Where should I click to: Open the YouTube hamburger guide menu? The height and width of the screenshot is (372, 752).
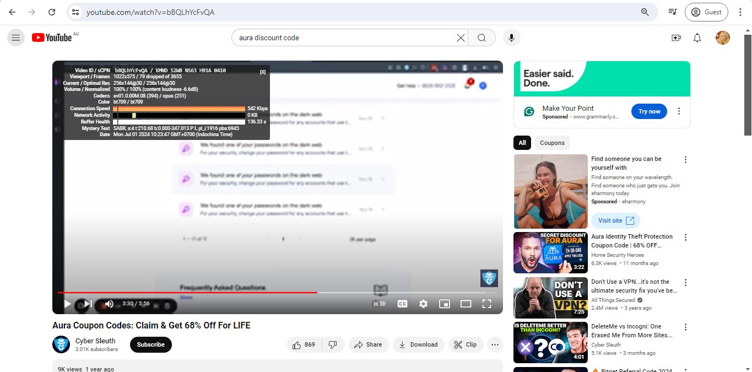(x=15, y=37)
